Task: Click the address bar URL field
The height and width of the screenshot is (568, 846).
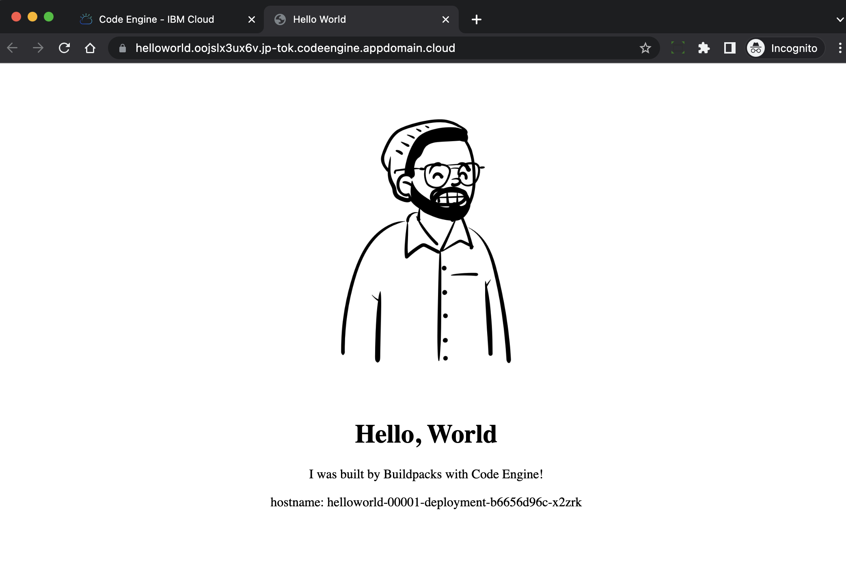Action: pos(295,48)
